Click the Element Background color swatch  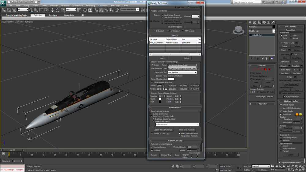(x=171, y=79)
